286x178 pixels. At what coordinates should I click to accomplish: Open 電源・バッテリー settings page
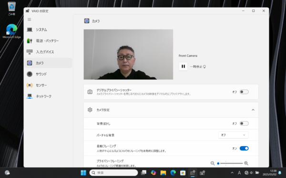(x=49, y=41)
